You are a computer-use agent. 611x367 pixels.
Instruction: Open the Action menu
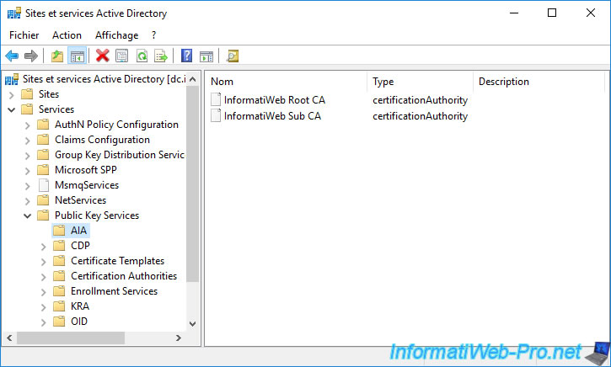[x=67, y=35]
